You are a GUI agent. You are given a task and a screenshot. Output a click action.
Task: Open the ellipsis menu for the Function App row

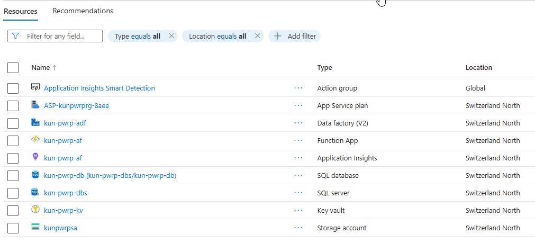click(x=298, y=141)
